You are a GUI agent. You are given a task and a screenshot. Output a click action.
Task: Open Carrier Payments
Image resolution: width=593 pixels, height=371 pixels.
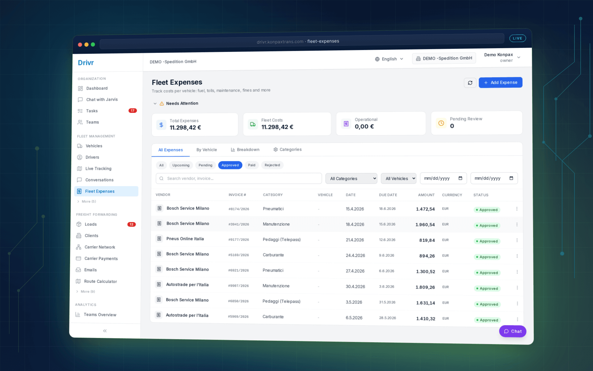(x=101, y=259)
